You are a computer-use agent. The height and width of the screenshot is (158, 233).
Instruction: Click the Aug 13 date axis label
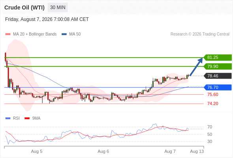coord(197,151)
